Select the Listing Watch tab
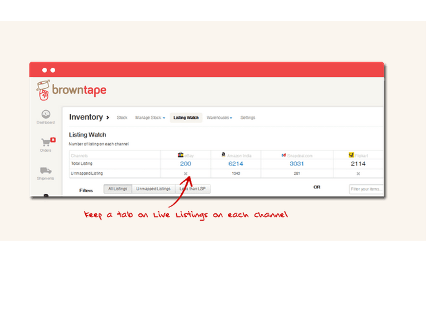 [186, 118]
